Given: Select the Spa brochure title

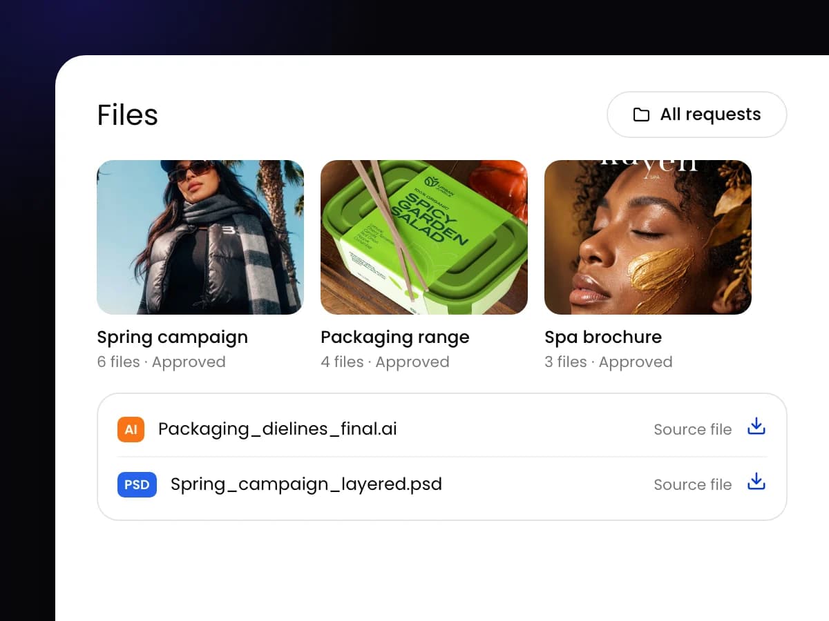Looking at the screenshot, I should click(x=603, y=337).
